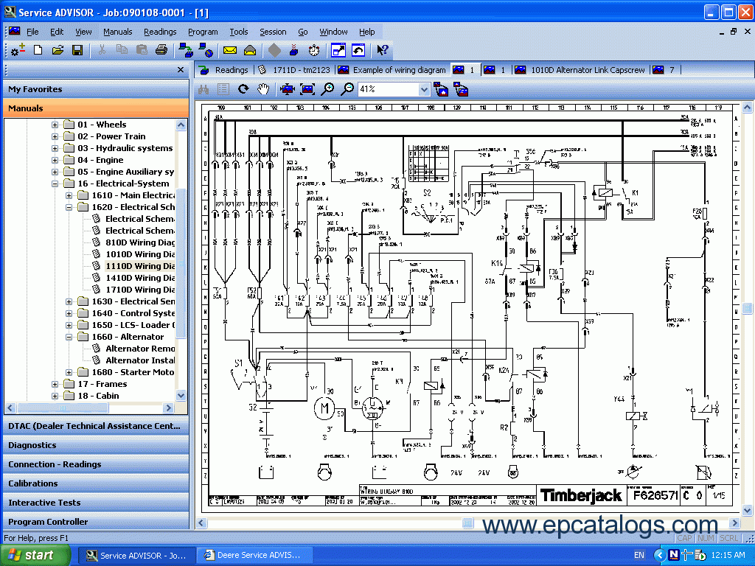Click the second linked-image navigation icon

[461, 89]
